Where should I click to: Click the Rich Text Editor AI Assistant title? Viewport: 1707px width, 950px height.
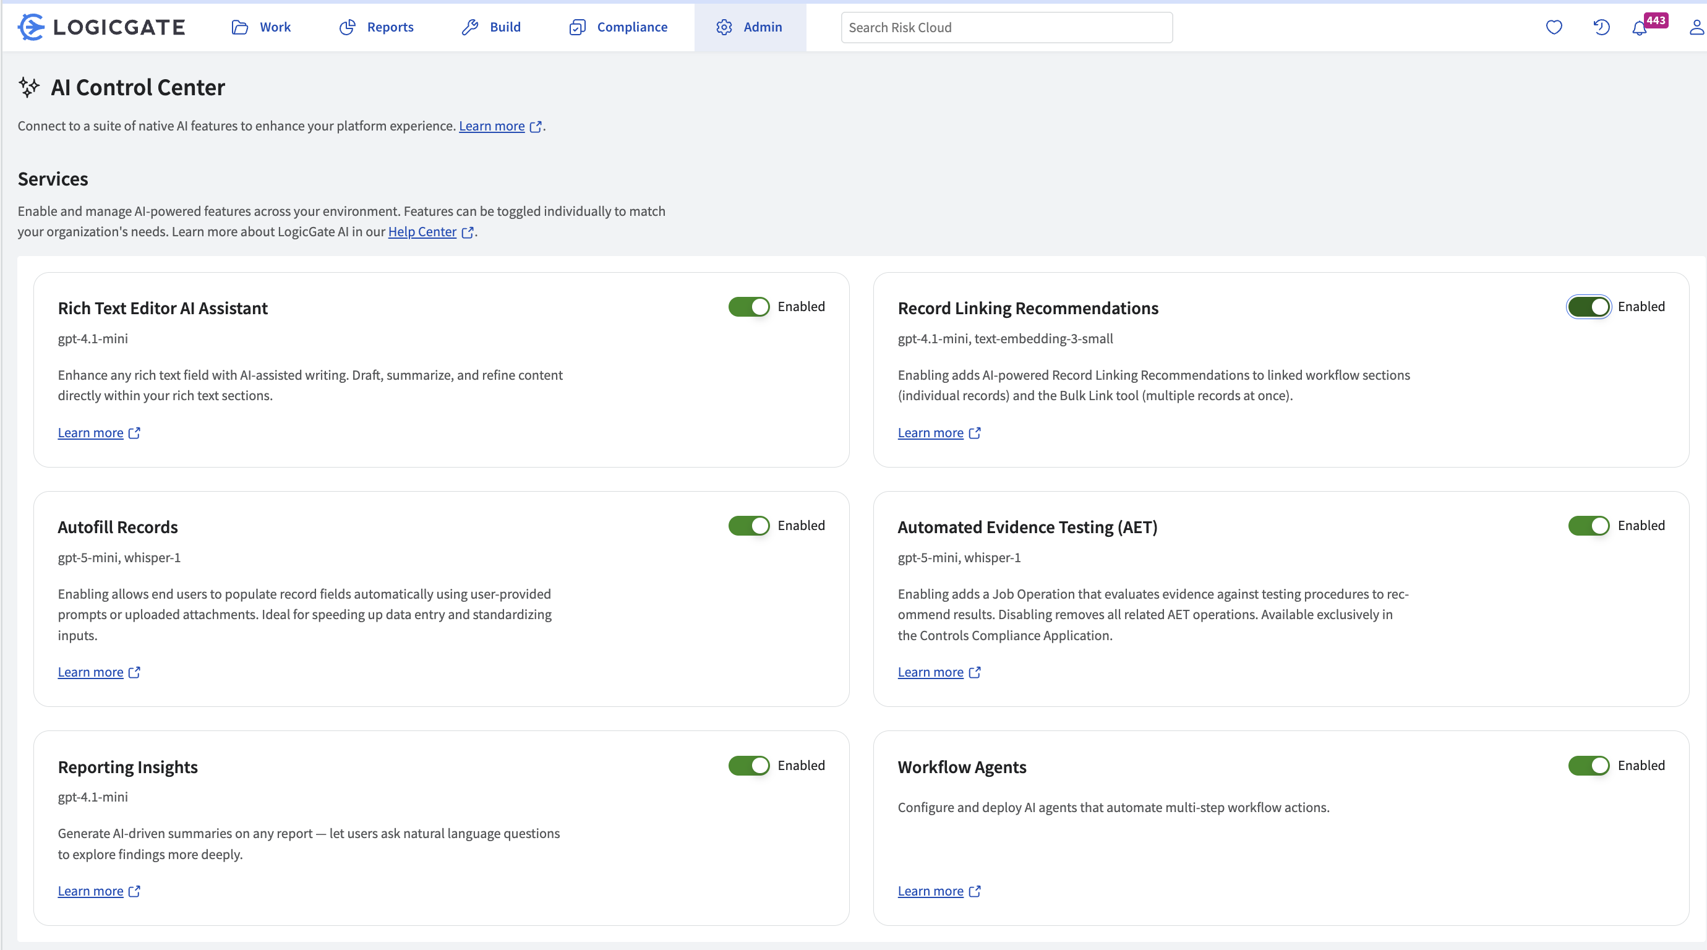[x=163, y=308]
